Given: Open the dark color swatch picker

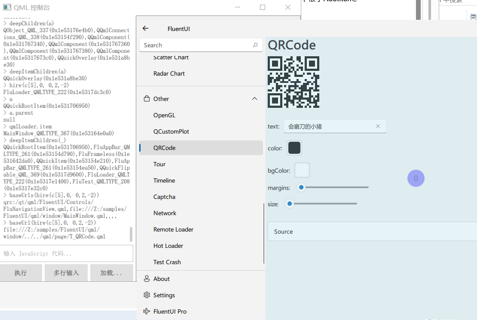Looking at the screenshot, I should 294,148.
